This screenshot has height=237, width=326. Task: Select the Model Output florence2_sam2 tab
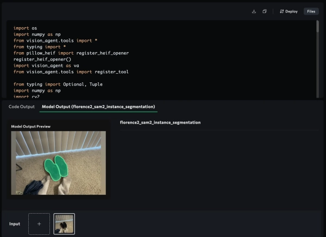(98, 107)
